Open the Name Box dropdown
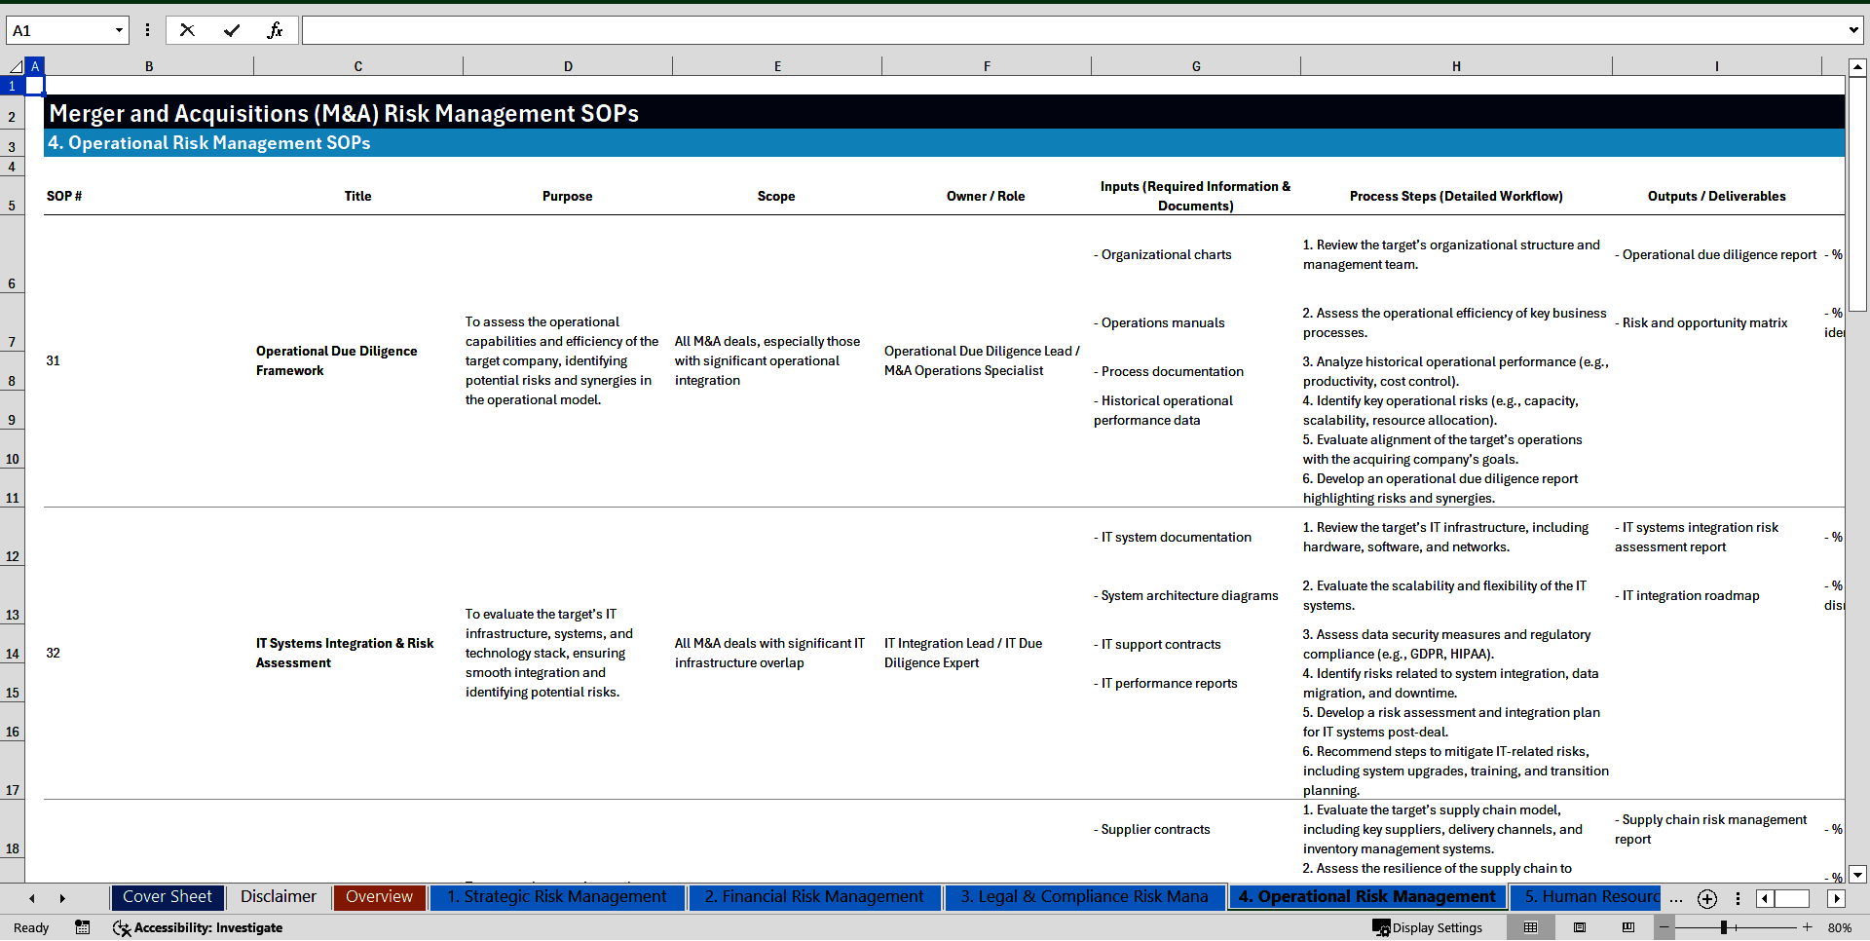This screenshot has width=1870, height=941. point(120,30)
